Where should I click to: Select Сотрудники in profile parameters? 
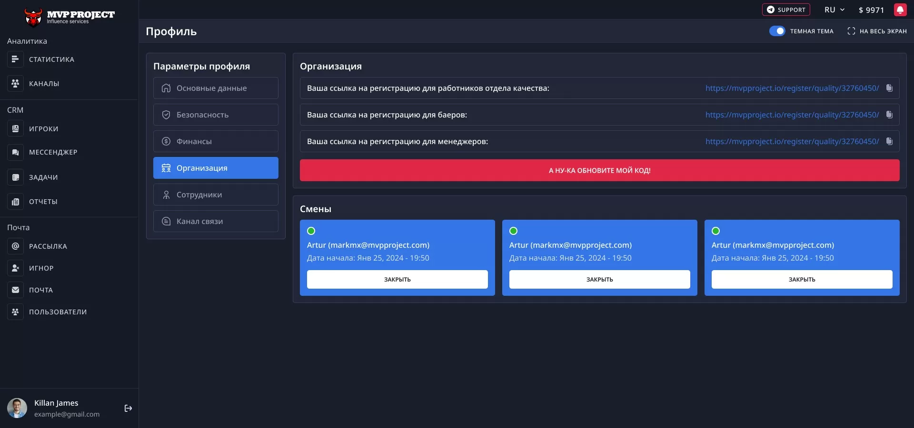point(215,195)
